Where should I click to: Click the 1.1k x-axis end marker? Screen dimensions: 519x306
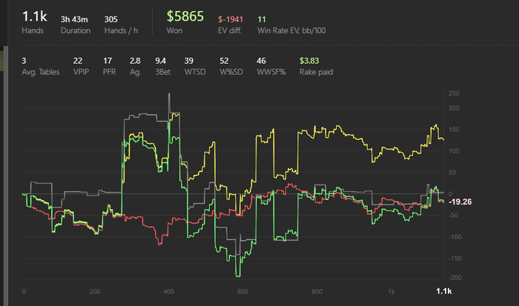pyautogui.click(x=444, y=291)
